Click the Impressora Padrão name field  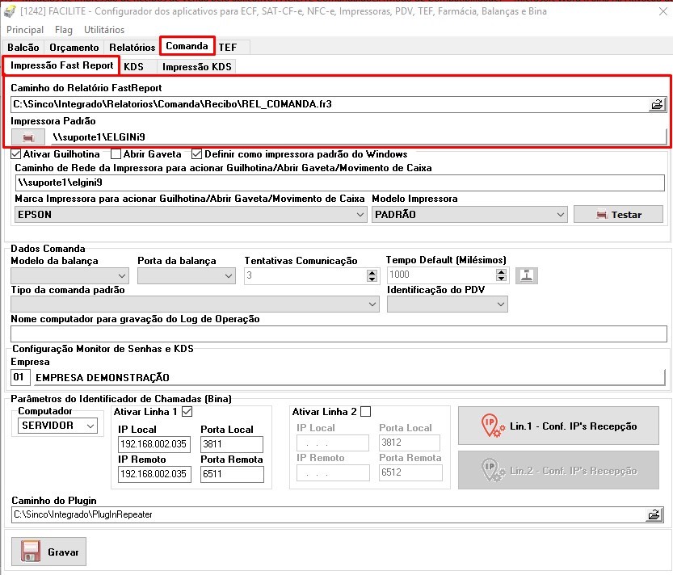(359, 137)
